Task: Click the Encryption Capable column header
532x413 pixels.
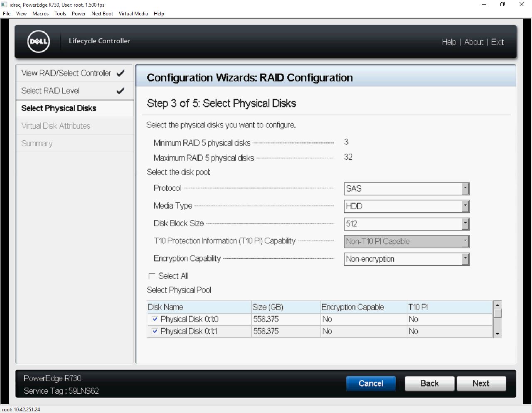Action: (x=364, y=307)
